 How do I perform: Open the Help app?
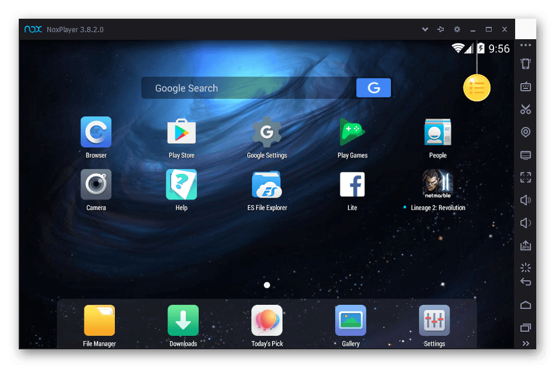pyautogui.click(x=181, y=184)
